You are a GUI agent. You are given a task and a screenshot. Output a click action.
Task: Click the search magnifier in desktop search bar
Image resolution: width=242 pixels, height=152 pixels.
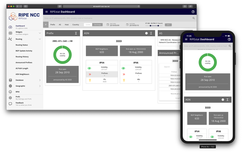click(x=194, y=18)
